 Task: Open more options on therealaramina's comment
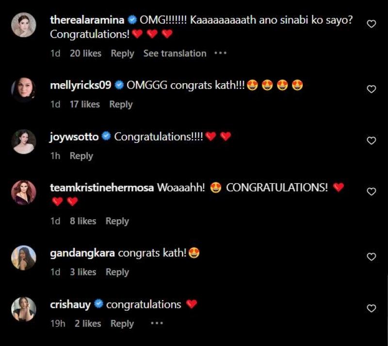pos(220,53)
